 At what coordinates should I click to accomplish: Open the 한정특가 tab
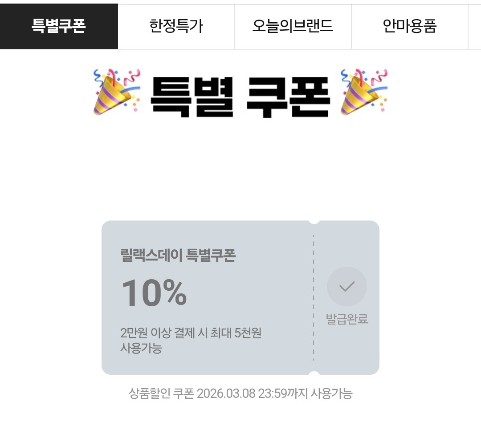click(x=176, y=27)
